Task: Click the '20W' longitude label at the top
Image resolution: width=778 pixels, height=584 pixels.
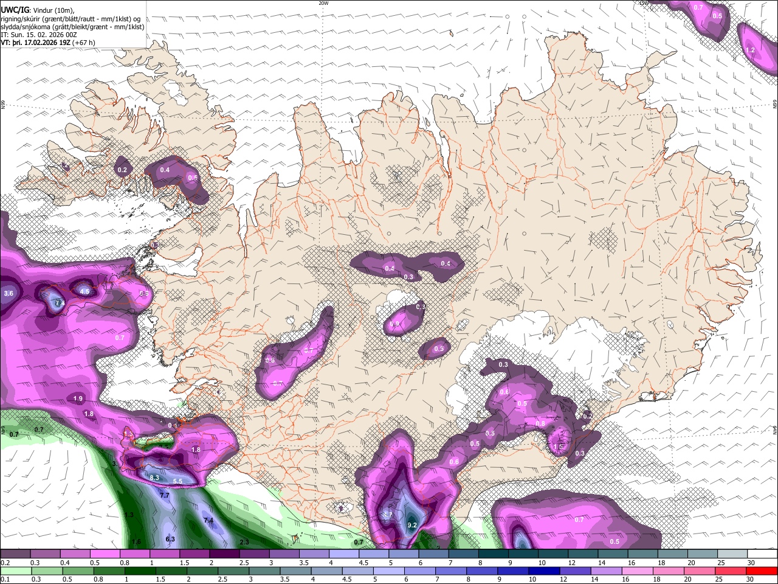Action: coord(323,3)
